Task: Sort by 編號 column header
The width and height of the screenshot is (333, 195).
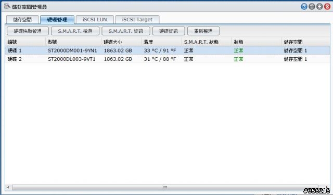Action: point(25,42)
